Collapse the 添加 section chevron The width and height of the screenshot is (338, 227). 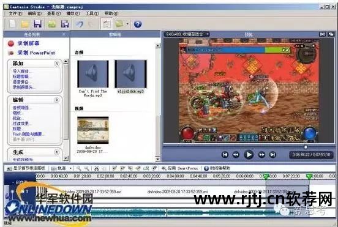56,64
